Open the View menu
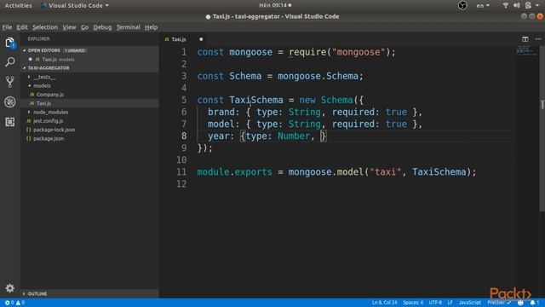The width and height of the screenshot is (545, 307). click(69, 27)
